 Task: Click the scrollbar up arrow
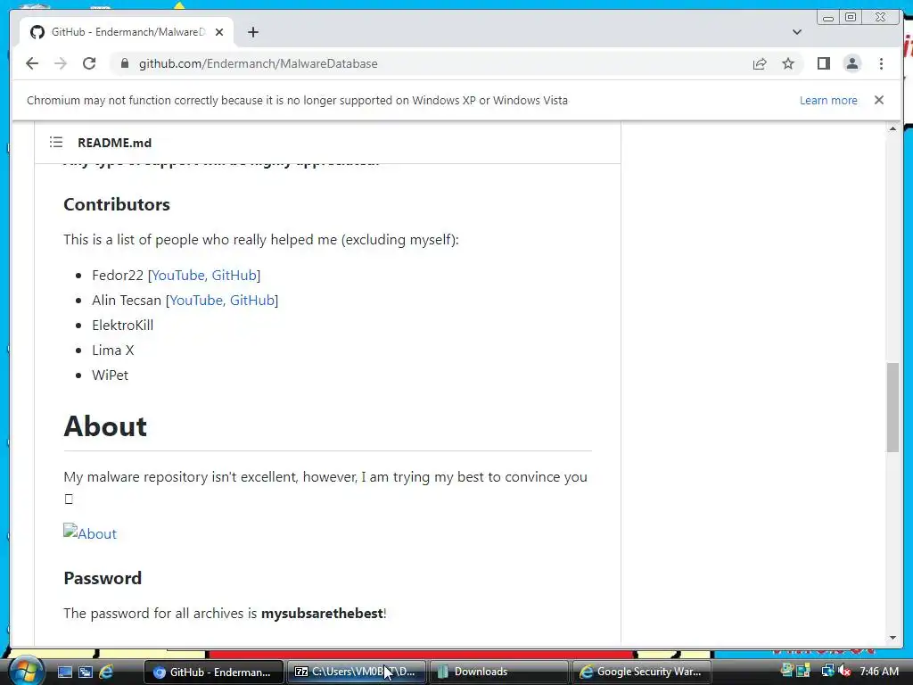(892, 128)
